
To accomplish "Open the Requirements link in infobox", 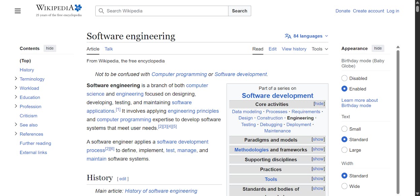I will click(x=306, y=112).
